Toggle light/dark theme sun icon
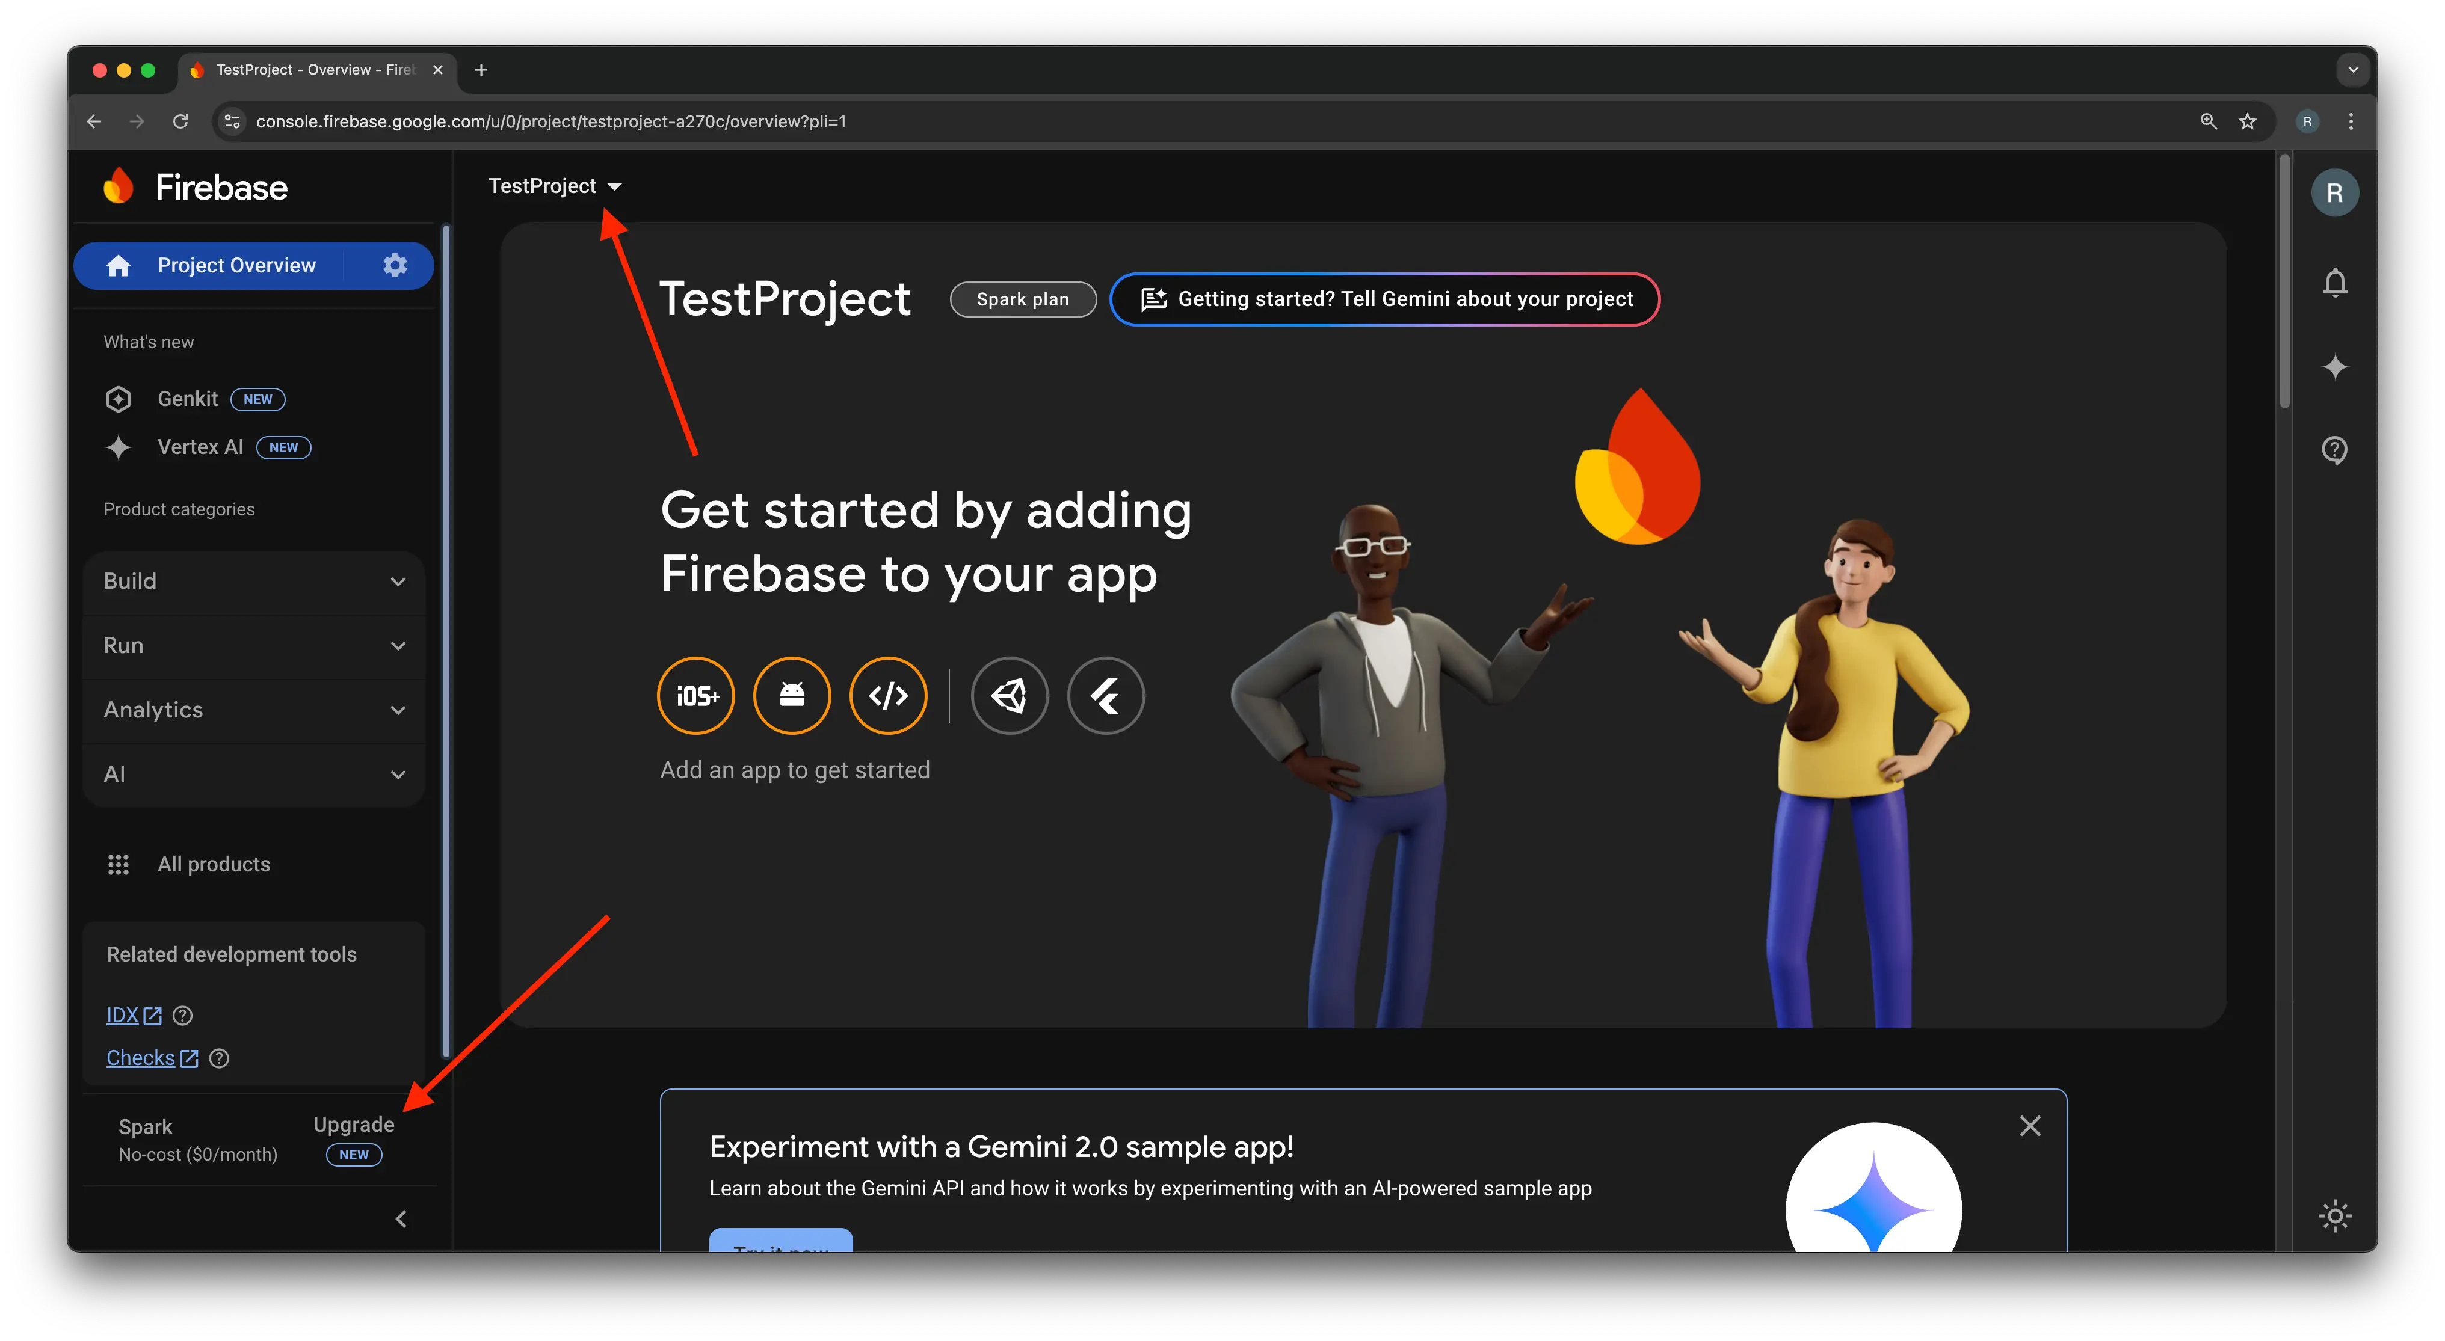The image size is (2445, 1341). tap(2335, 1217)
